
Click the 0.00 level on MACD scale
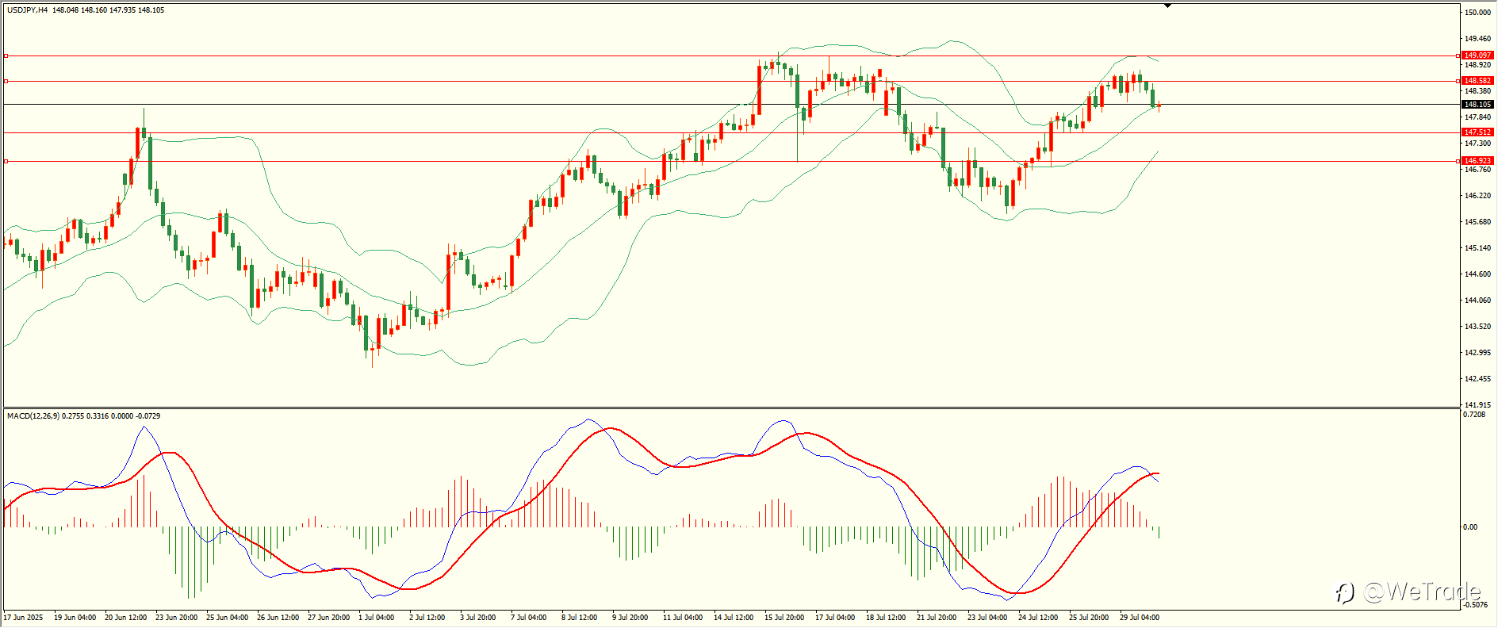[1470, 527]
